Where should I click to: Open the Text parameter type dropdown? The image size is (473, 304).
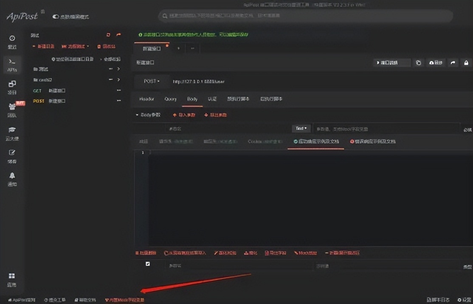pyautogui.click(x=301, y=128)
